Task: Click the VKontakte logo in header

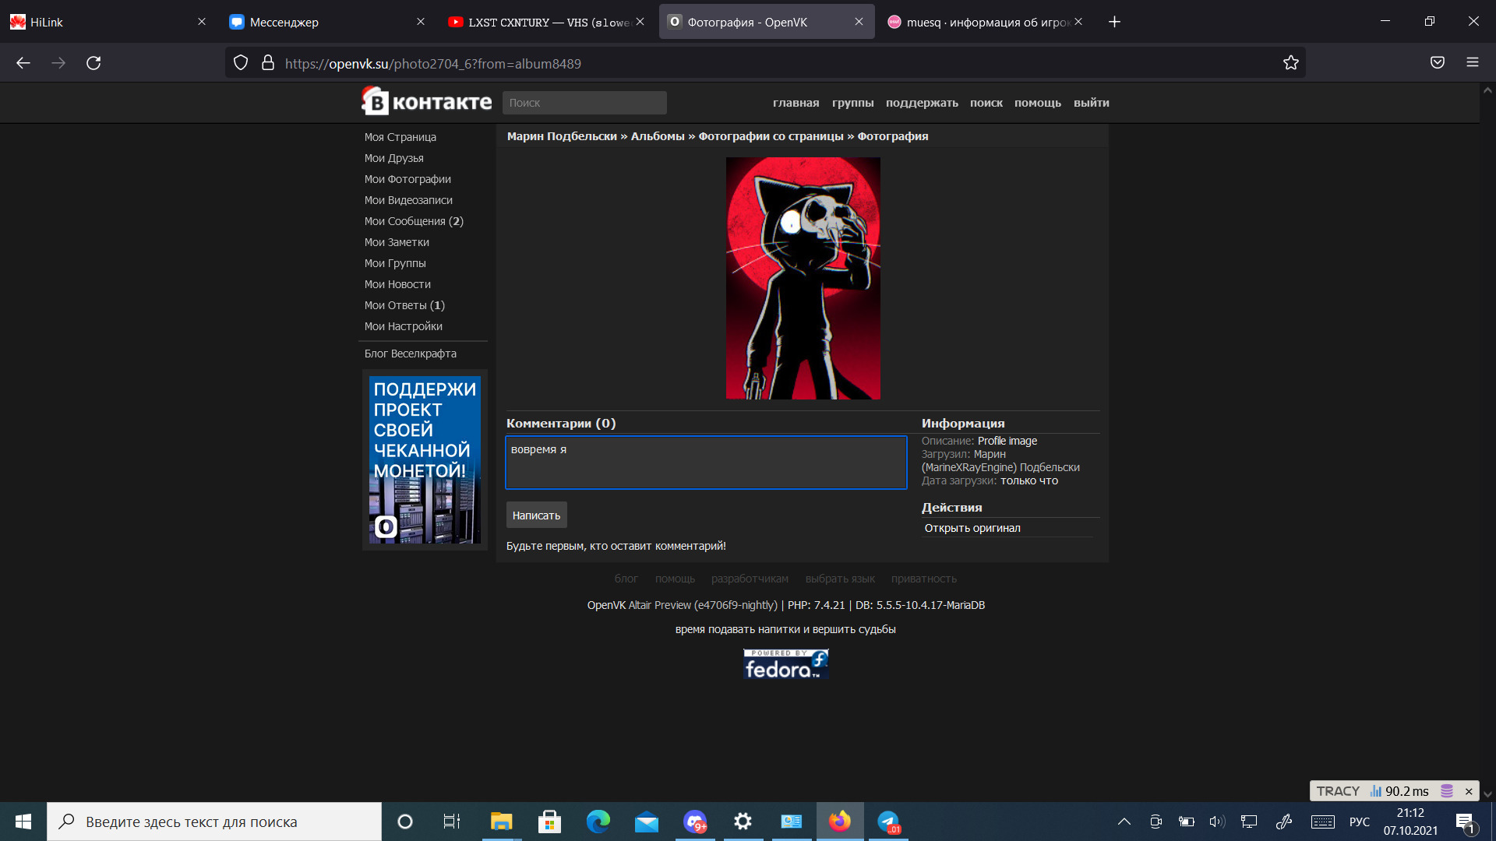Action: click(426, 102)
